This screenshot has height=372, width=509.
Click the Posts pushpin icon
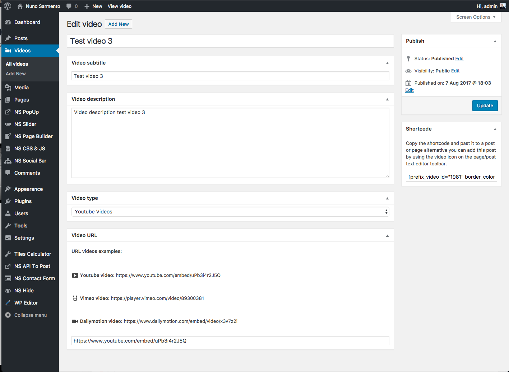[8, 38]
